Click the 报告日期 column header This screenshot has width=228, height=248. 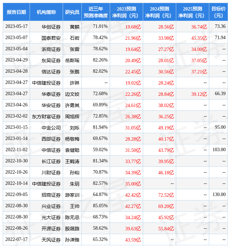click(16, 12)
